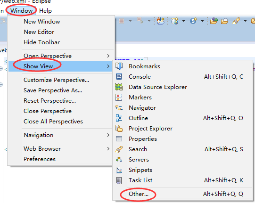The width and height of the screenshot is (255, 203).
Task: Choose Close Perspective entry
Action: [48, 111]
